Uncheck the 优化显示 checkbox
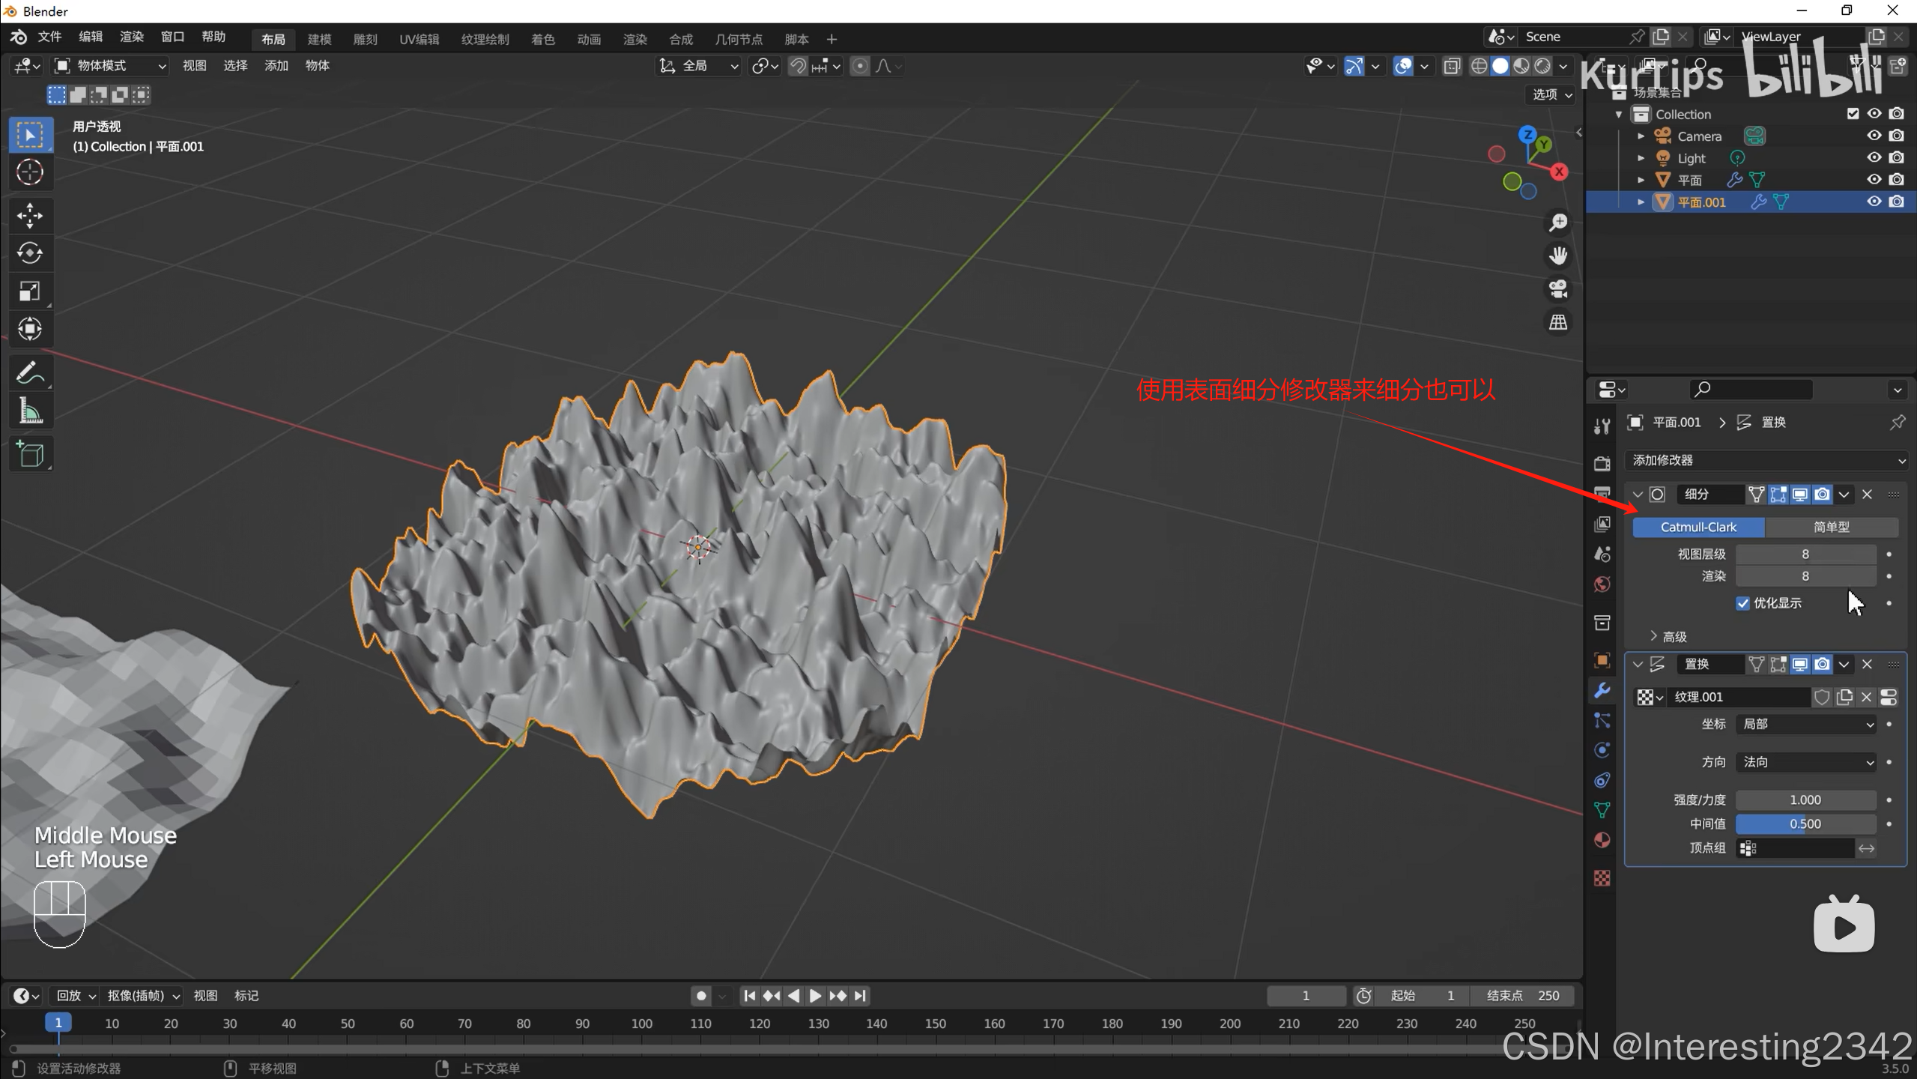This screenshot has height=1079, width=1917. [1742, 603]
